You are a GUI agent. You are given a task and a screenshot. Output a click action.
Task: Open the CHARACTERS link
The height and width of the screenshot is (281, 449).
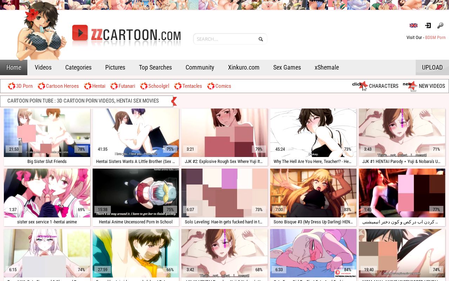pos(383,86)
